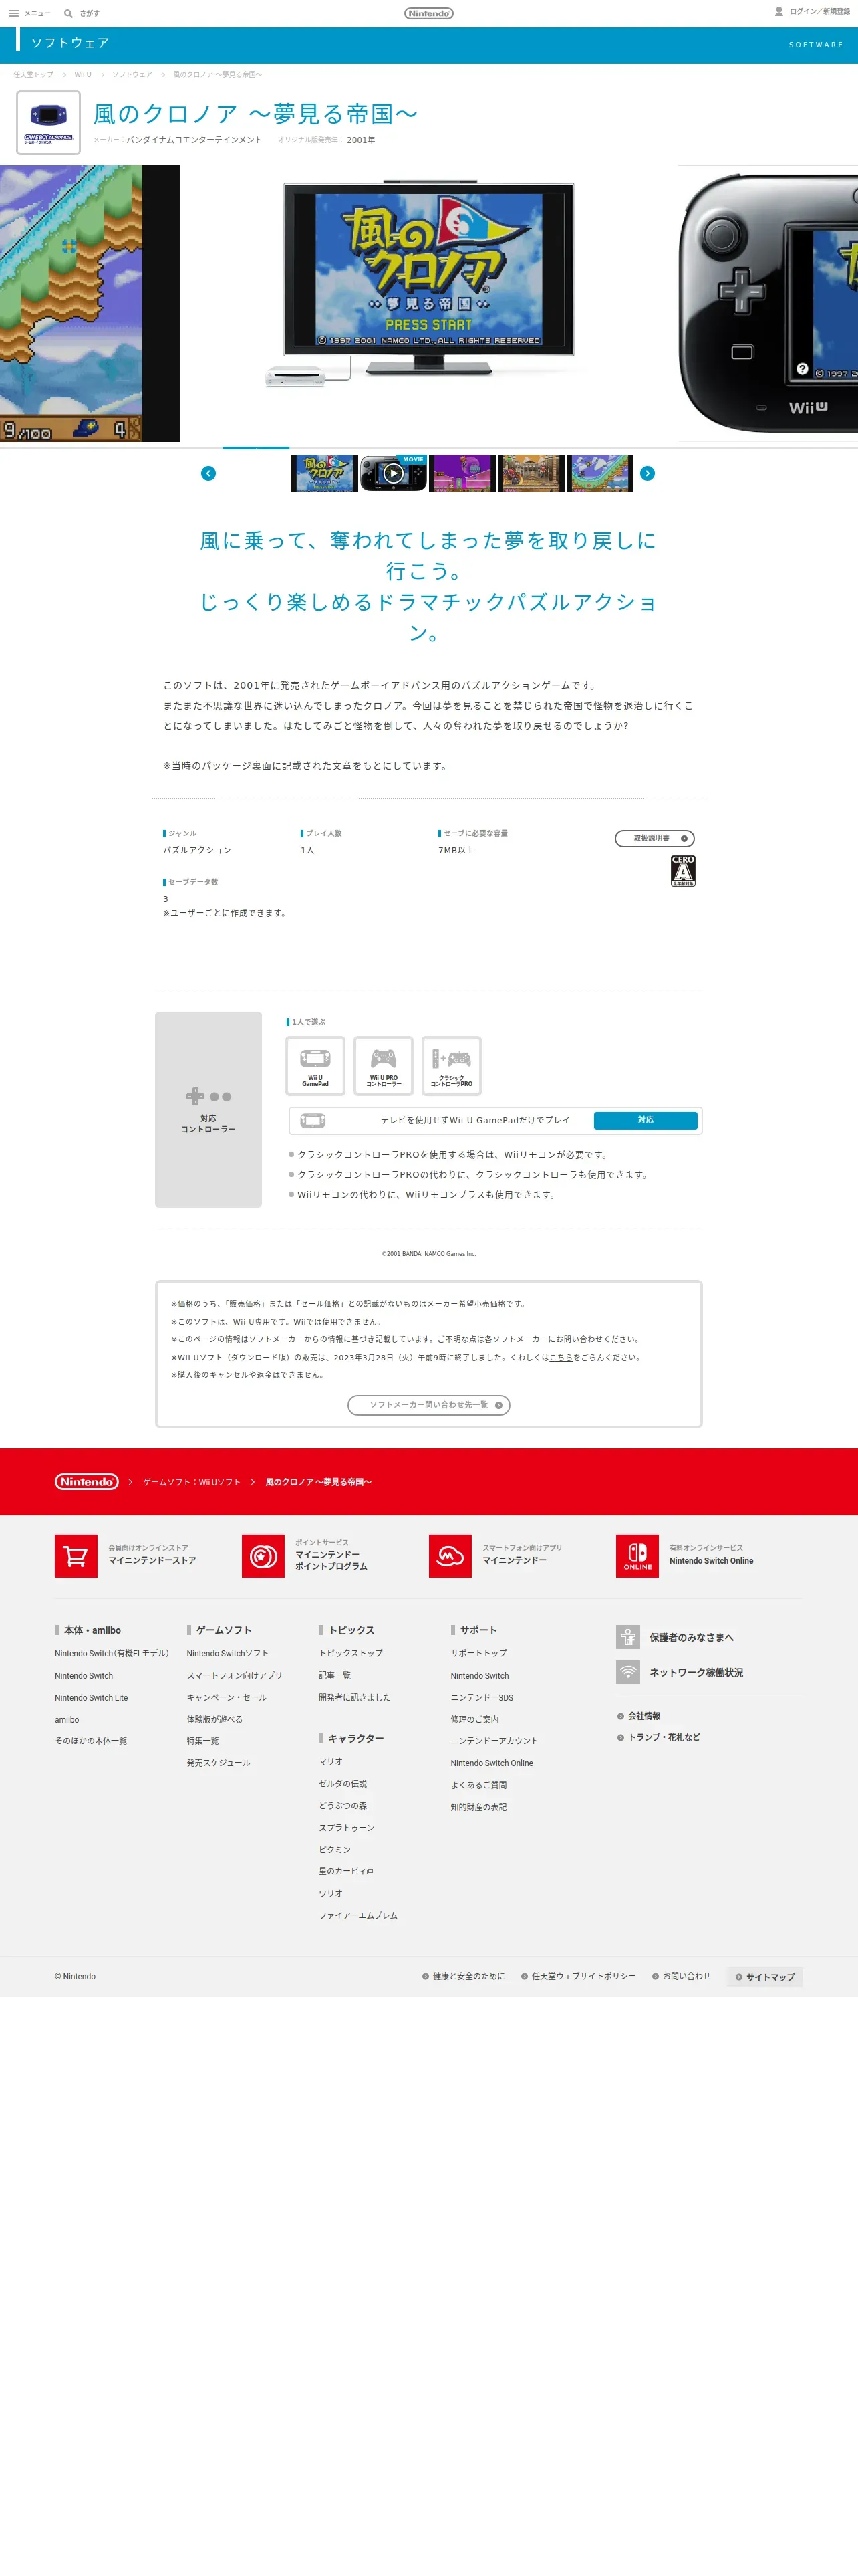Viewport: 858px width, 2576px height.
Task: Click the サイトマップ button
Action: [x=765, y=1977]
